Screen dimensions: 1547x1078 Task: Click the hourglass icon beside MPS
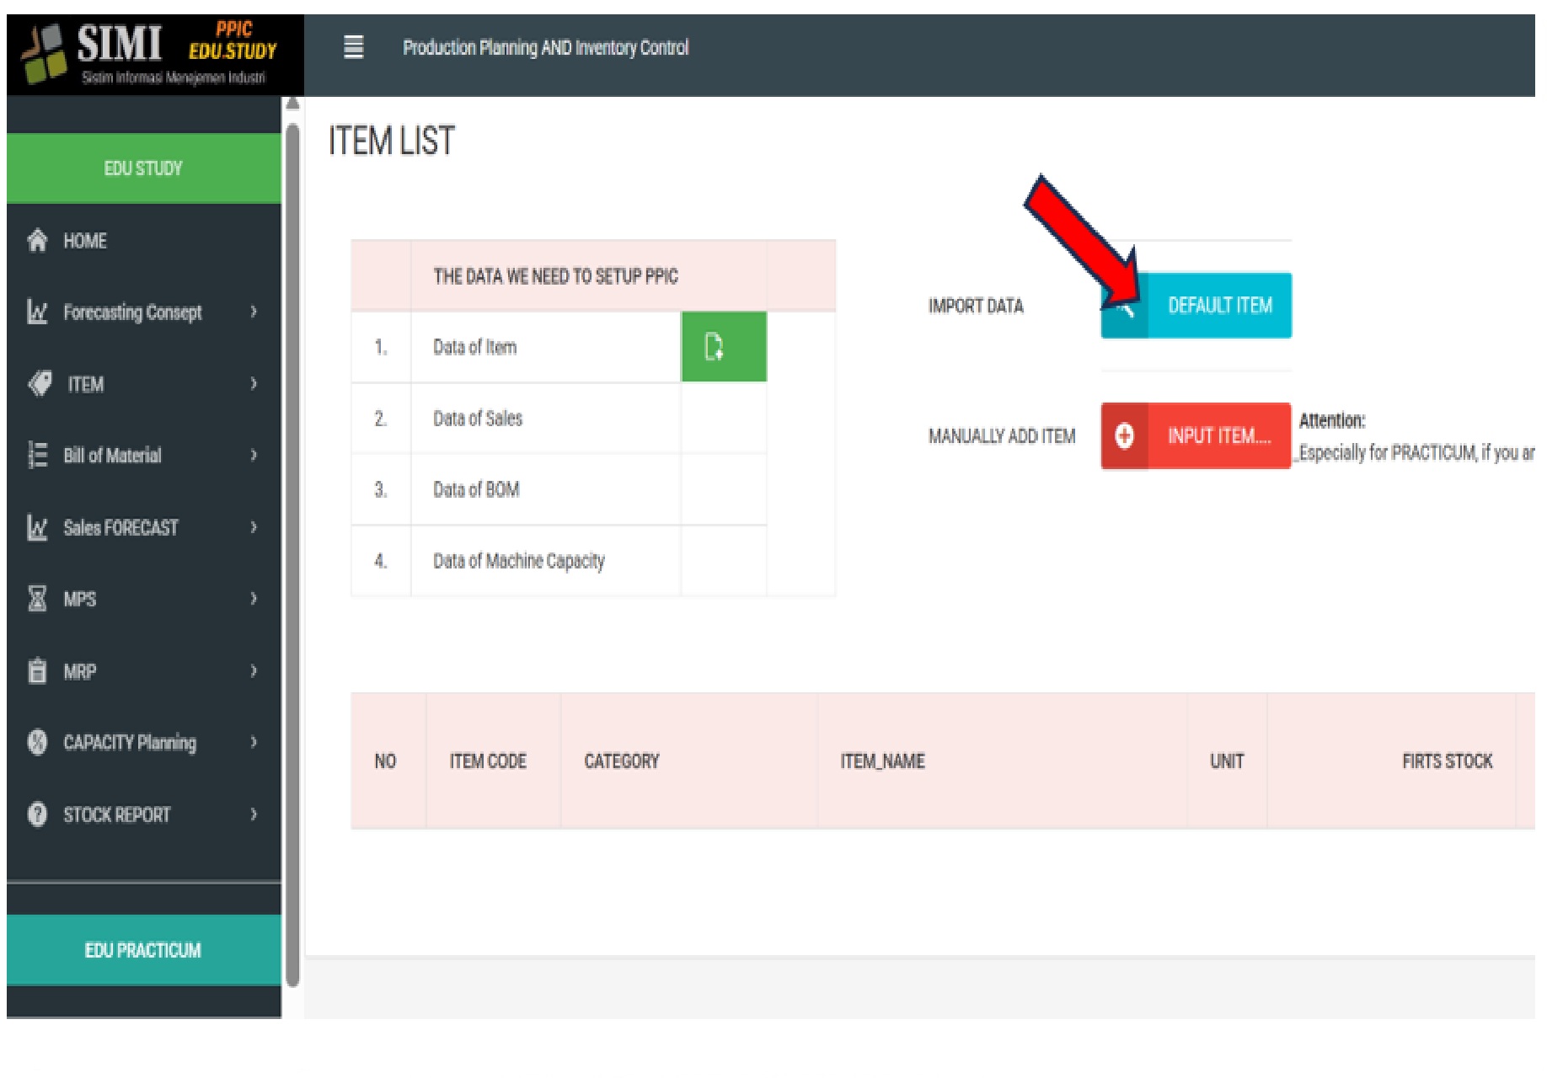(x=38, y=599)
